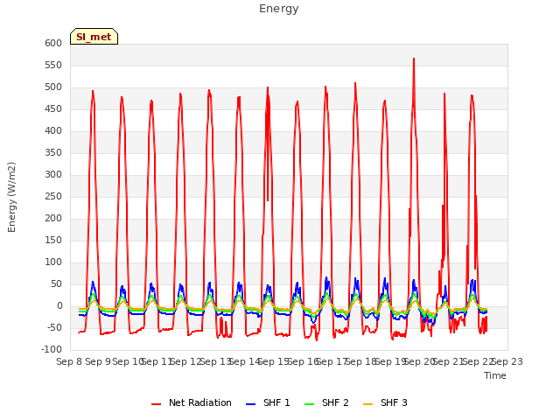Click the tallest Net Radiation peak near 570
560x420 pixels.
[414, 59]
